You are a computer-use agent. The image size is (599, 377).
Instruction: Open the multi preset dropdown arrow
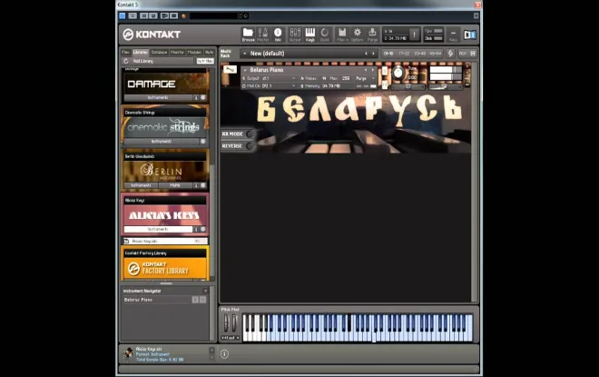[x=244, y=54]
